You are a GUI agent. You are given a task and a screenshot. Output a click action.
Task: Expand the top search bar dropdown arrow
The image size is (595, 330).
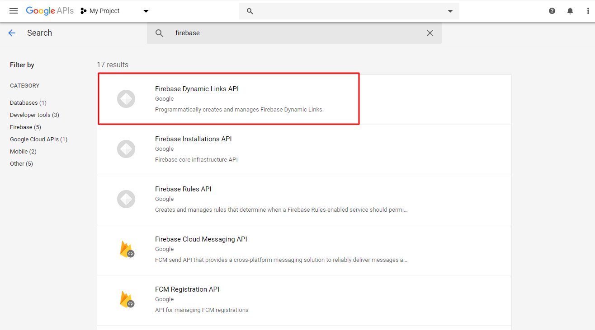point(450,11)
